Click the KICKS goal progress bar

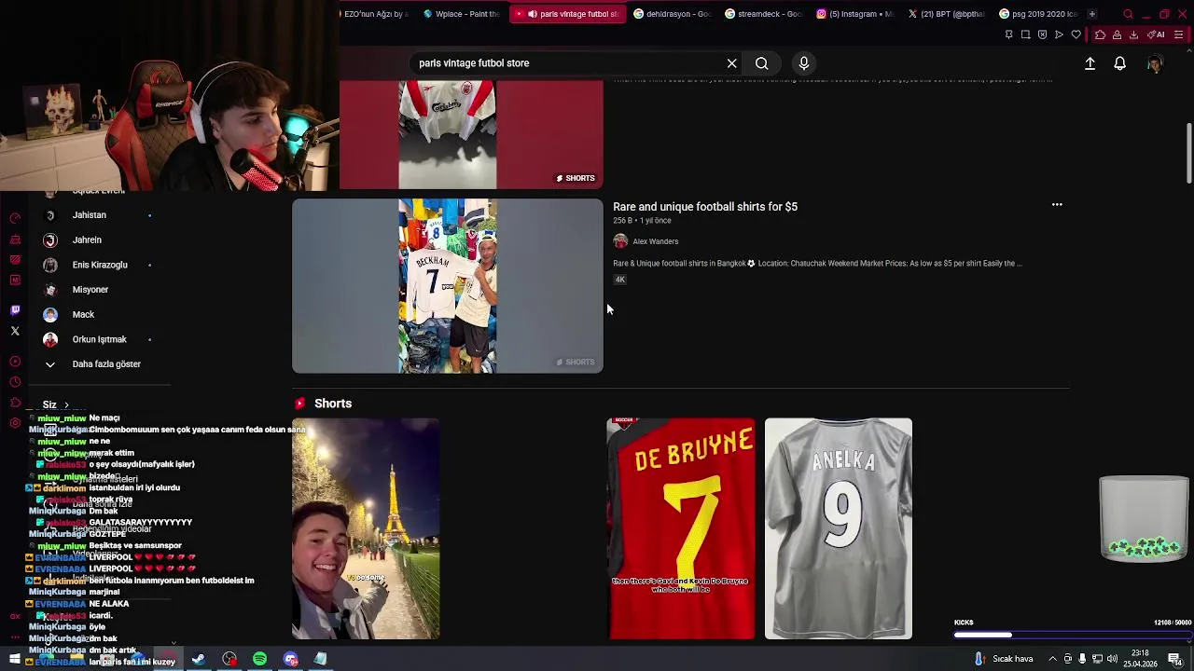[1072, 635]
